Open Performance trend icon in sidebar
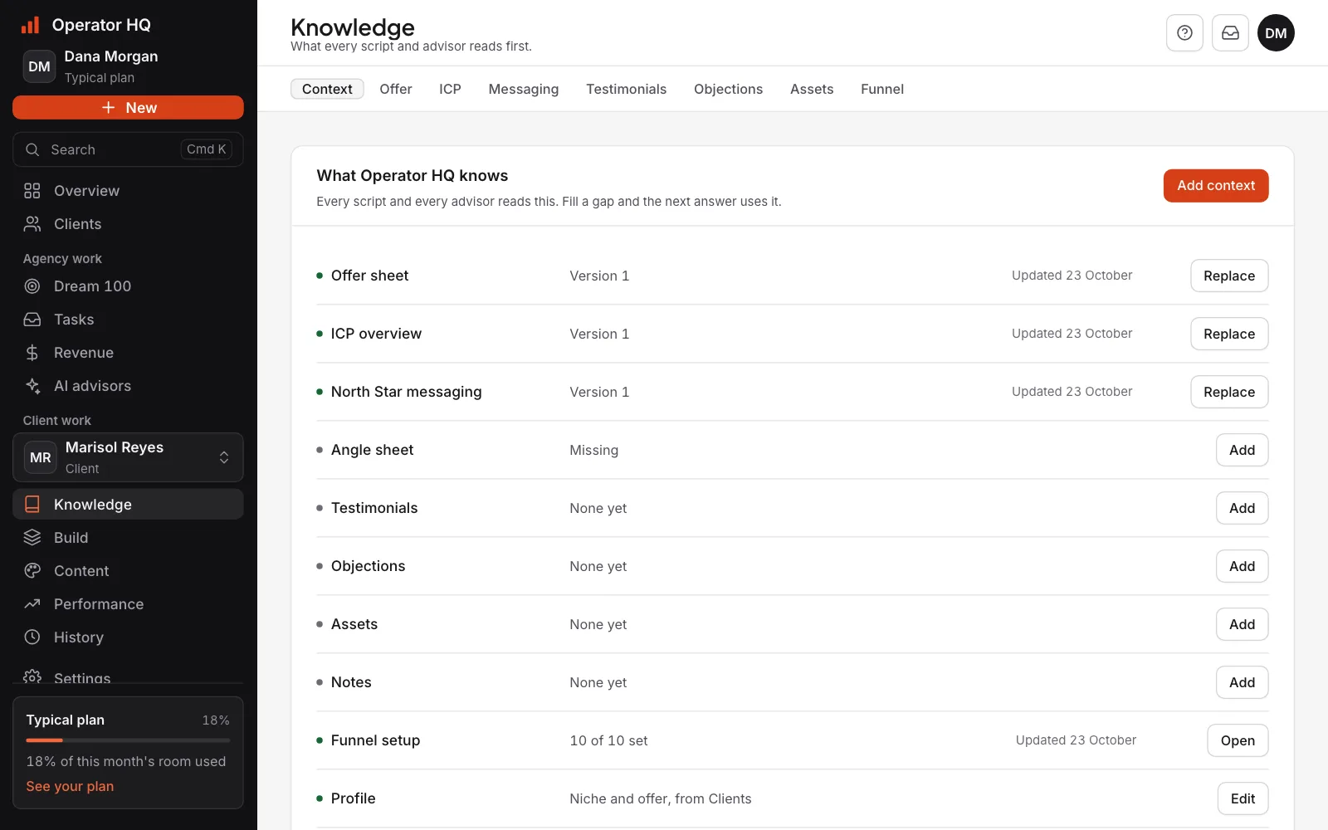1328x830 pixels. coord(32,604)
